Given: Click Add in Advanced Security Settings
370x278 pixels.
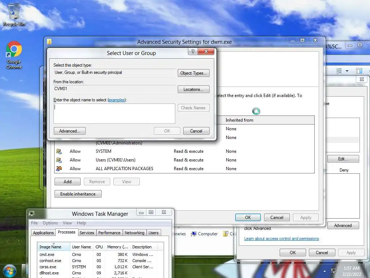Looking at the screenshot, I should click(x=68, y=182).
